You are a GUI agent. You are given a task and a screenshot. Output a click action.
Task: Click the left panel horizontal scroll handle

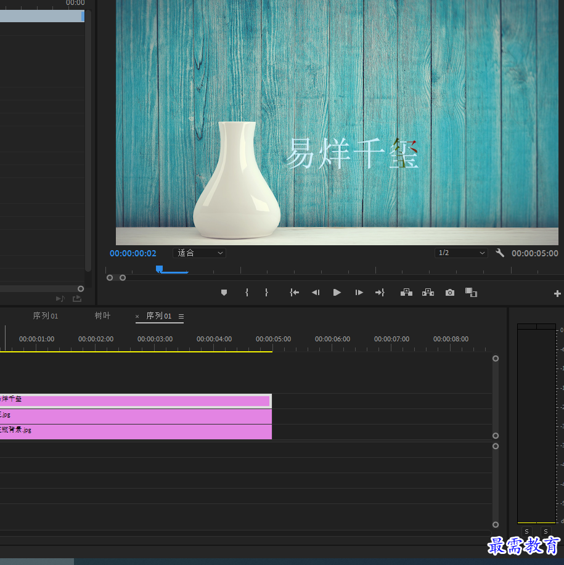81,288
